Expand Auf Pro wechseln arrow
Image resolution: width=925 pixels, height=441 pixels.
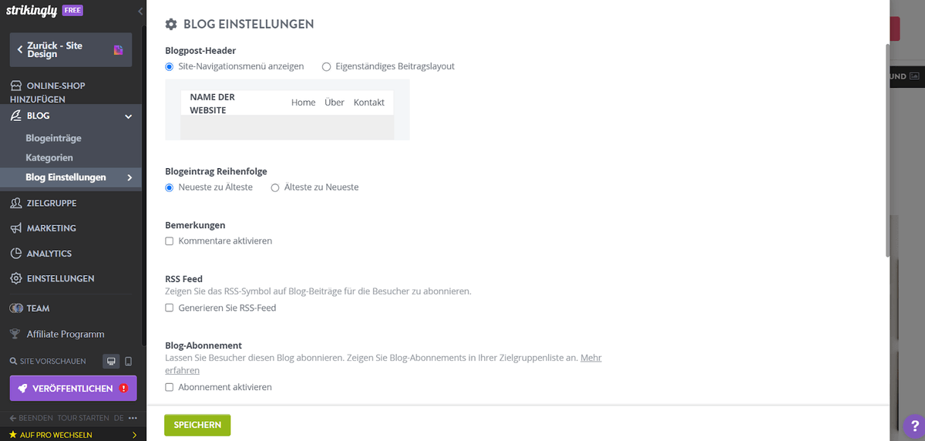tap(135, 435)
